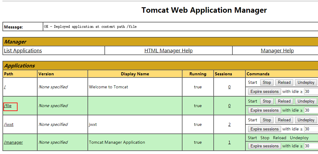Screen dimensions: 318x154
Task: Focus idle minutes field in root row
Action: [x=311, y=91]
